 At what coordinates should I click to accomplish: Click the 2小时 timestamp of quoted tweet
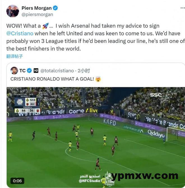pyautogui.click(x=84, y=71)
